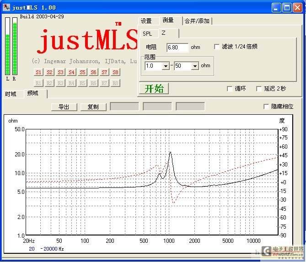Click the R channel level meter
Image resolution: width=306 pixels, height=262 pixels.
[x=15, y=46]
